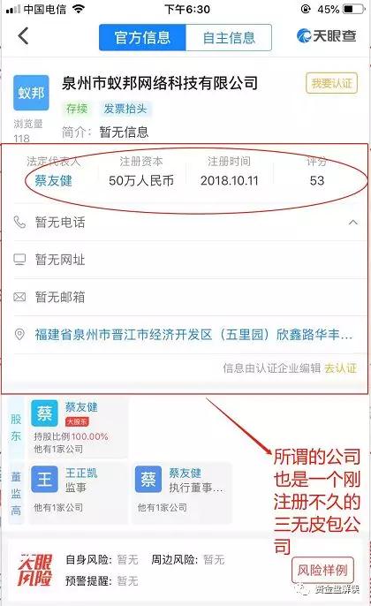
Task: Tap the location pin icon
Action: pyautogui.click(x=19, y=334)
